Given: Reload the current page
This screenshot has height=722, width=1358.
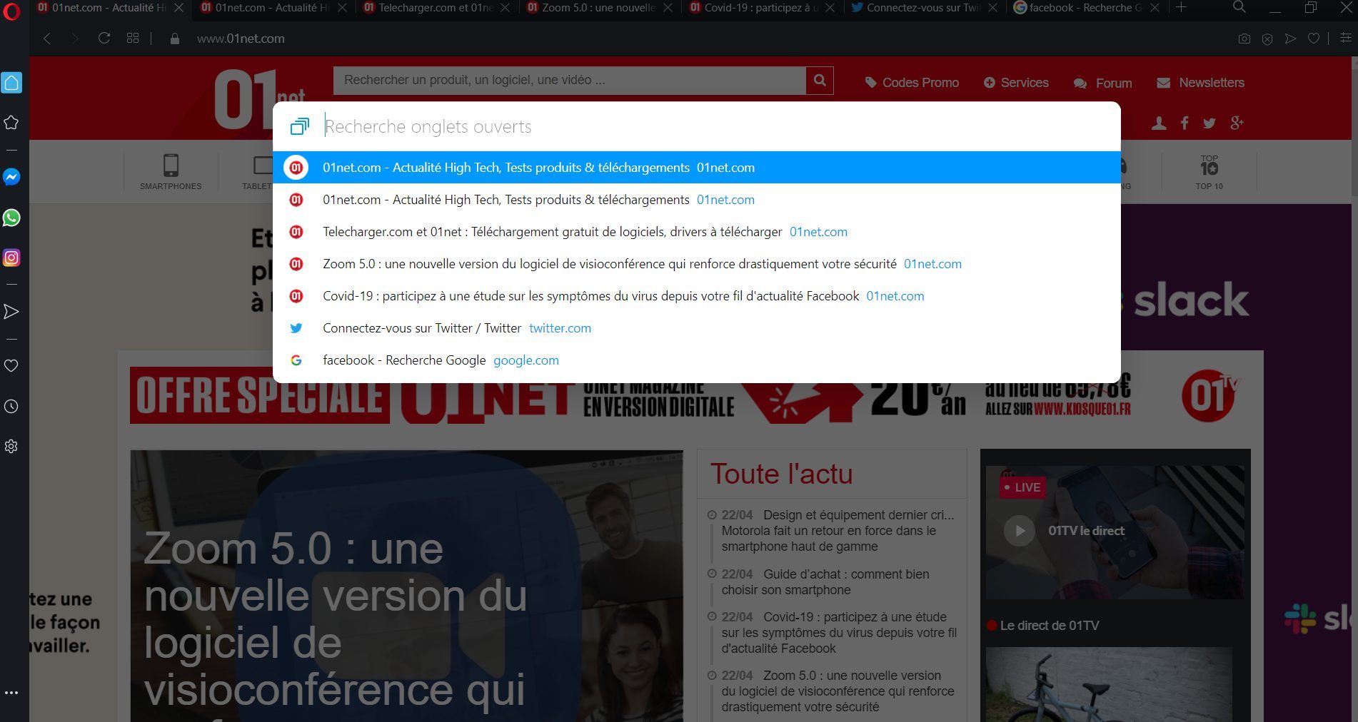Looking at the screenshot, I should click(x=104, y=39).
